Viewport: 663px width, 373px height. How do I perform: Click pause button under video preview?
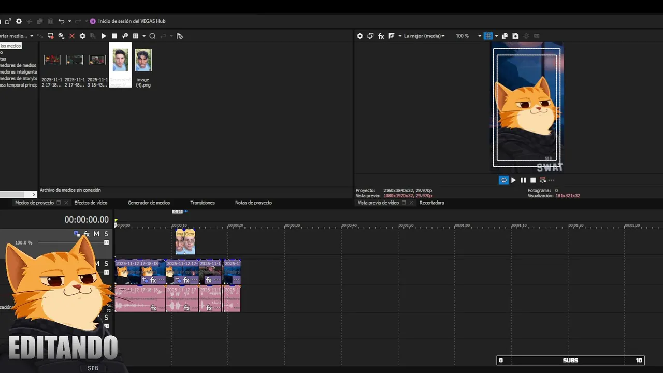(x=523, y=180)
